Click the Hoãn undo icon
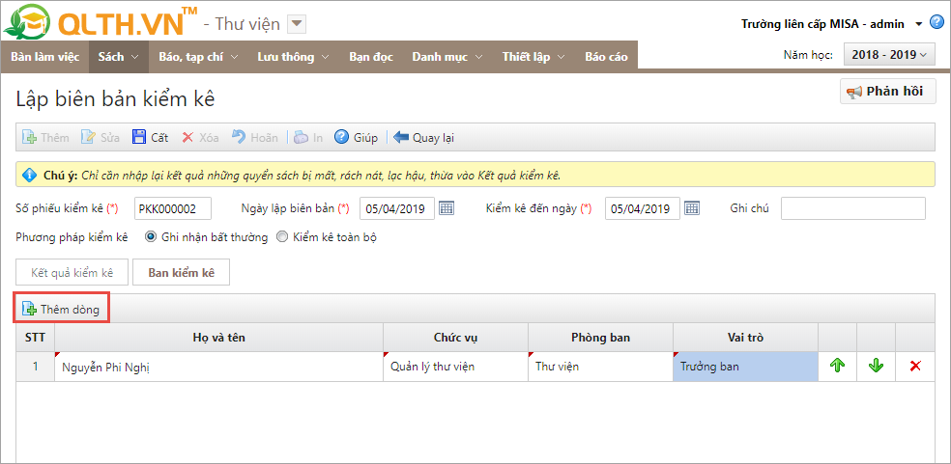The height and width of the screenshot is (464, 951). 239,138
